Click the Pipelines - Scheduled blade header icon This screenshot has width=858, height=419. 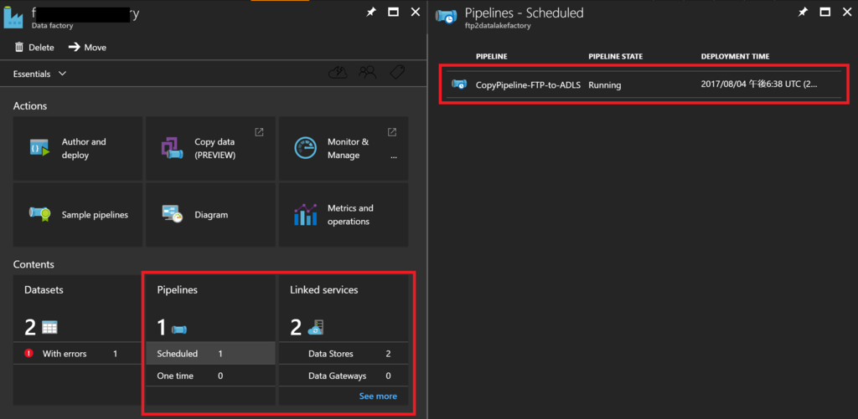pyautogui.click(x=445, y=16)
